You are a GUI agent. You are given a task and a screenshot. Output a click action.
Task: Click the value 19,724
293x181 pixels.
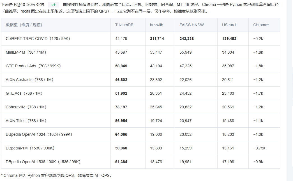pyautogui.click(x=156, y=121)
